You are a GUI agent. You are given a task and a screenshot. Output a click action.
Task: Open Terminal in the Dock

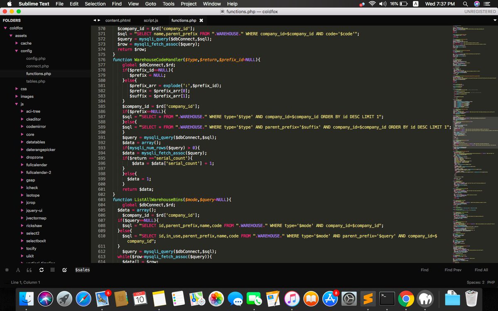tap(387, 298)
